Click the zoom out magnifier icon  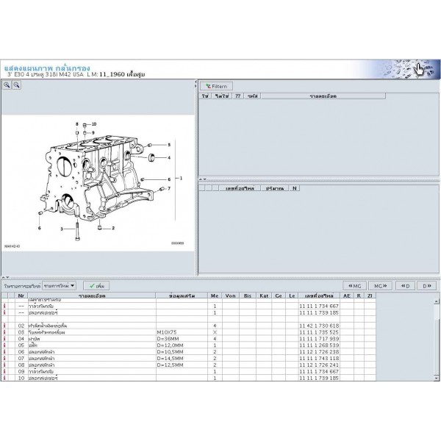point(16,85)
